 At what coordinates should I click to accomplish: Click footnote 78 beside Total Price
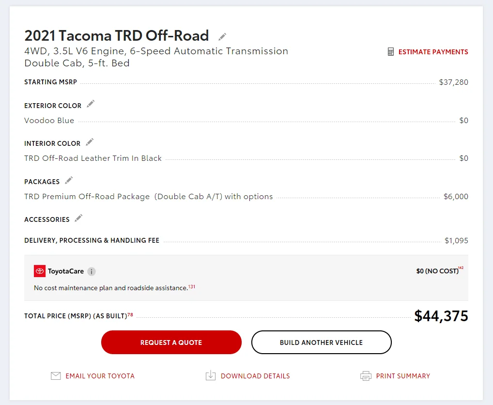click(130, 315)
